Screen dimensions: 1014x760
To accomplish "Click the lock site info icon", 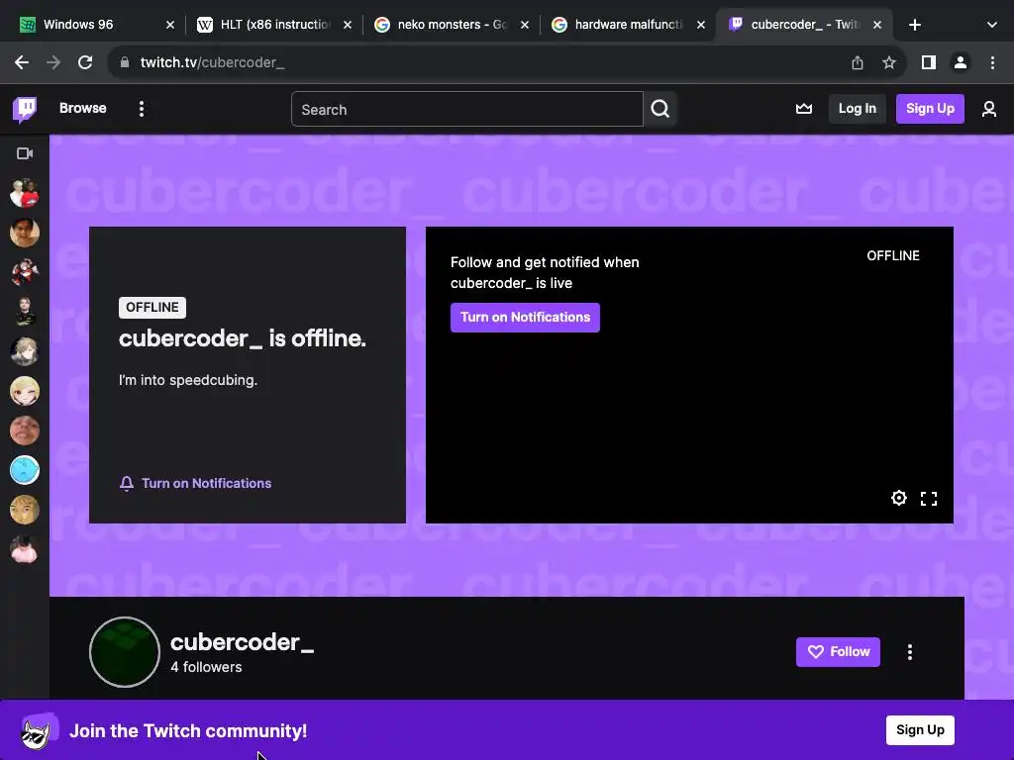I will 125,62.
